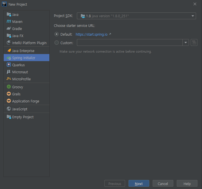202x189 pixels.
Task: Click the Next button
Action: [x=139, y=183]
